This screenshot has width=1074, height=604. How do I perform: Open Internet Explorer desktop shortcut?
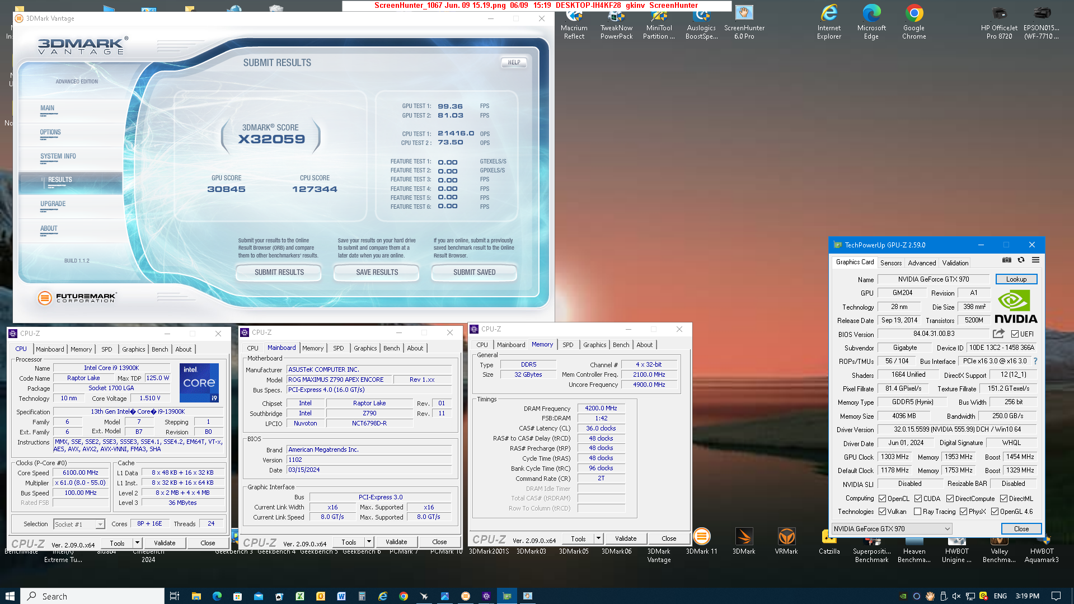pos(829,22)
